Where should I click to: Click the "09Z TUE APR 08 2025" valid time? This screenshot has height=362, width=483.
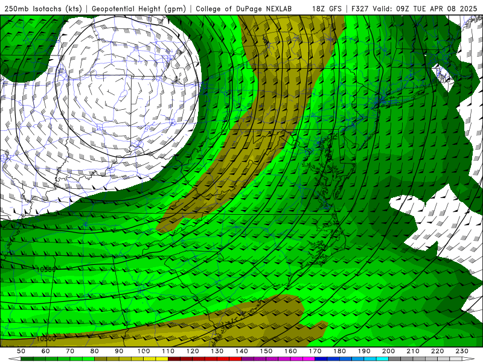coord(437,8)
